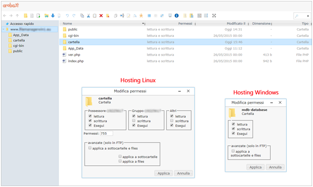Select the index.php file row
The image size is (313, 187).
tap(185, 61)
